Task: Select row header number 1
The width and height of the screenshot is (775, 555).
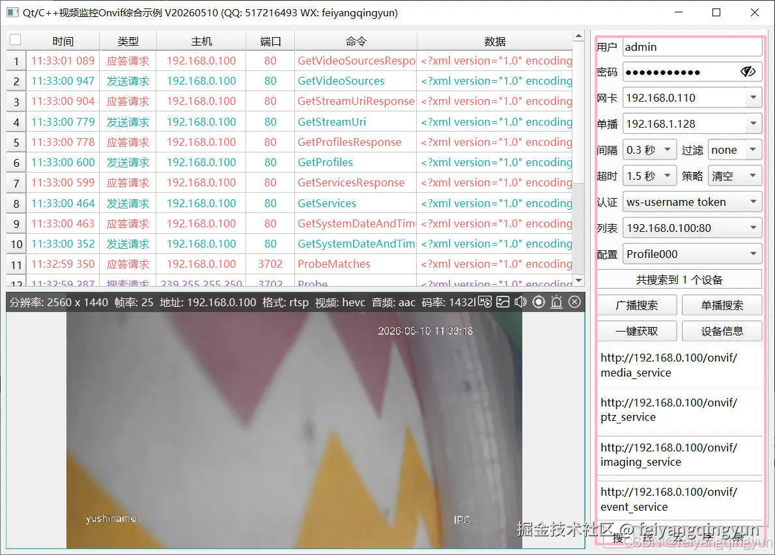Action: point(16,61)
